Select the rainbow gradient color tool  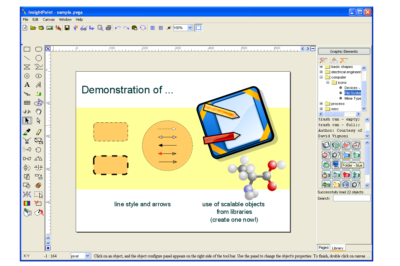tap(27, 203)
